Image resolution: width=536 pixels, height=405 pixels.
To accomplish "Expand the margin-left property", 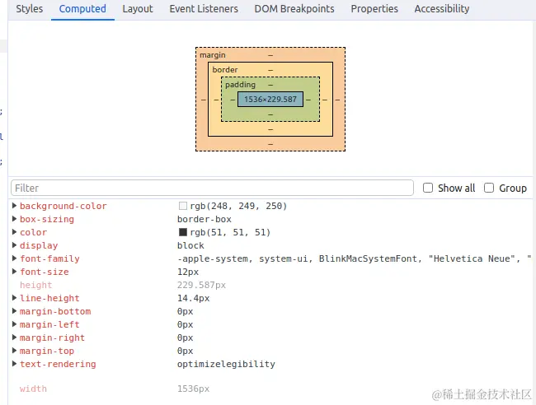I will tap(14, 324).
